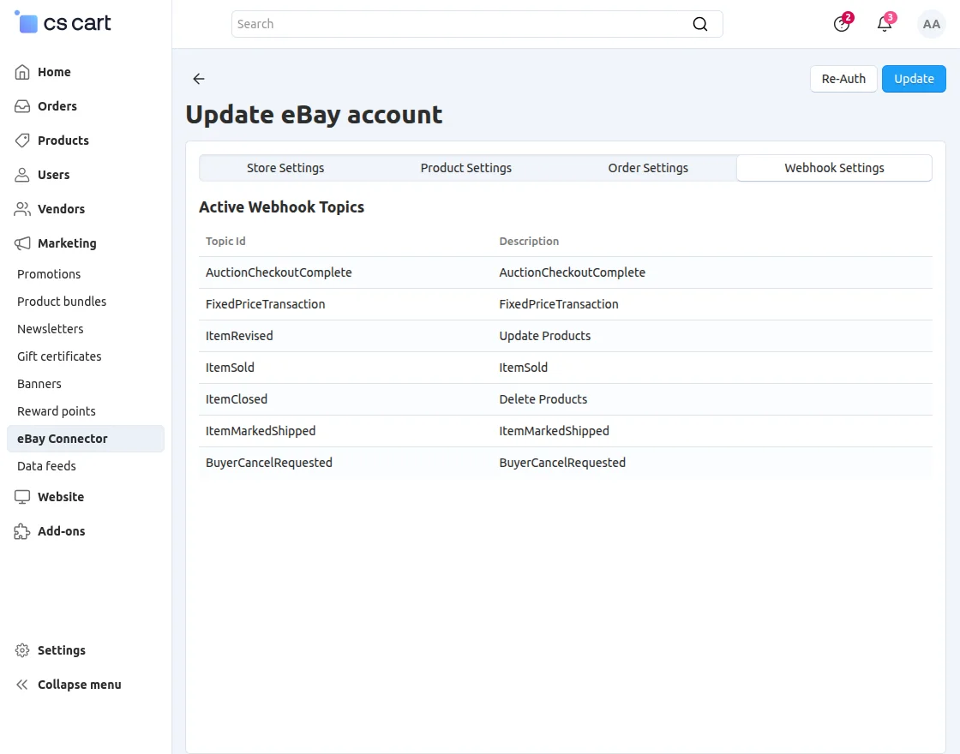Click the Website monitor icon
The width and height of the screenshot is (960, 754).
click(22, 497)
